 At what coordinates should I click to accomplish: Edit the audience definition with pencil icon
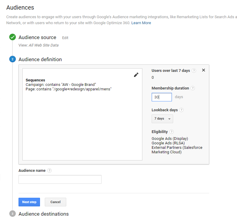[136, 75]
